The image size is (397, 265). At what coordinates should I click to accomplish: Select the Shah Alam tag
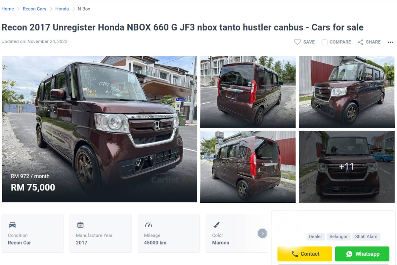[x=366, y=237]
